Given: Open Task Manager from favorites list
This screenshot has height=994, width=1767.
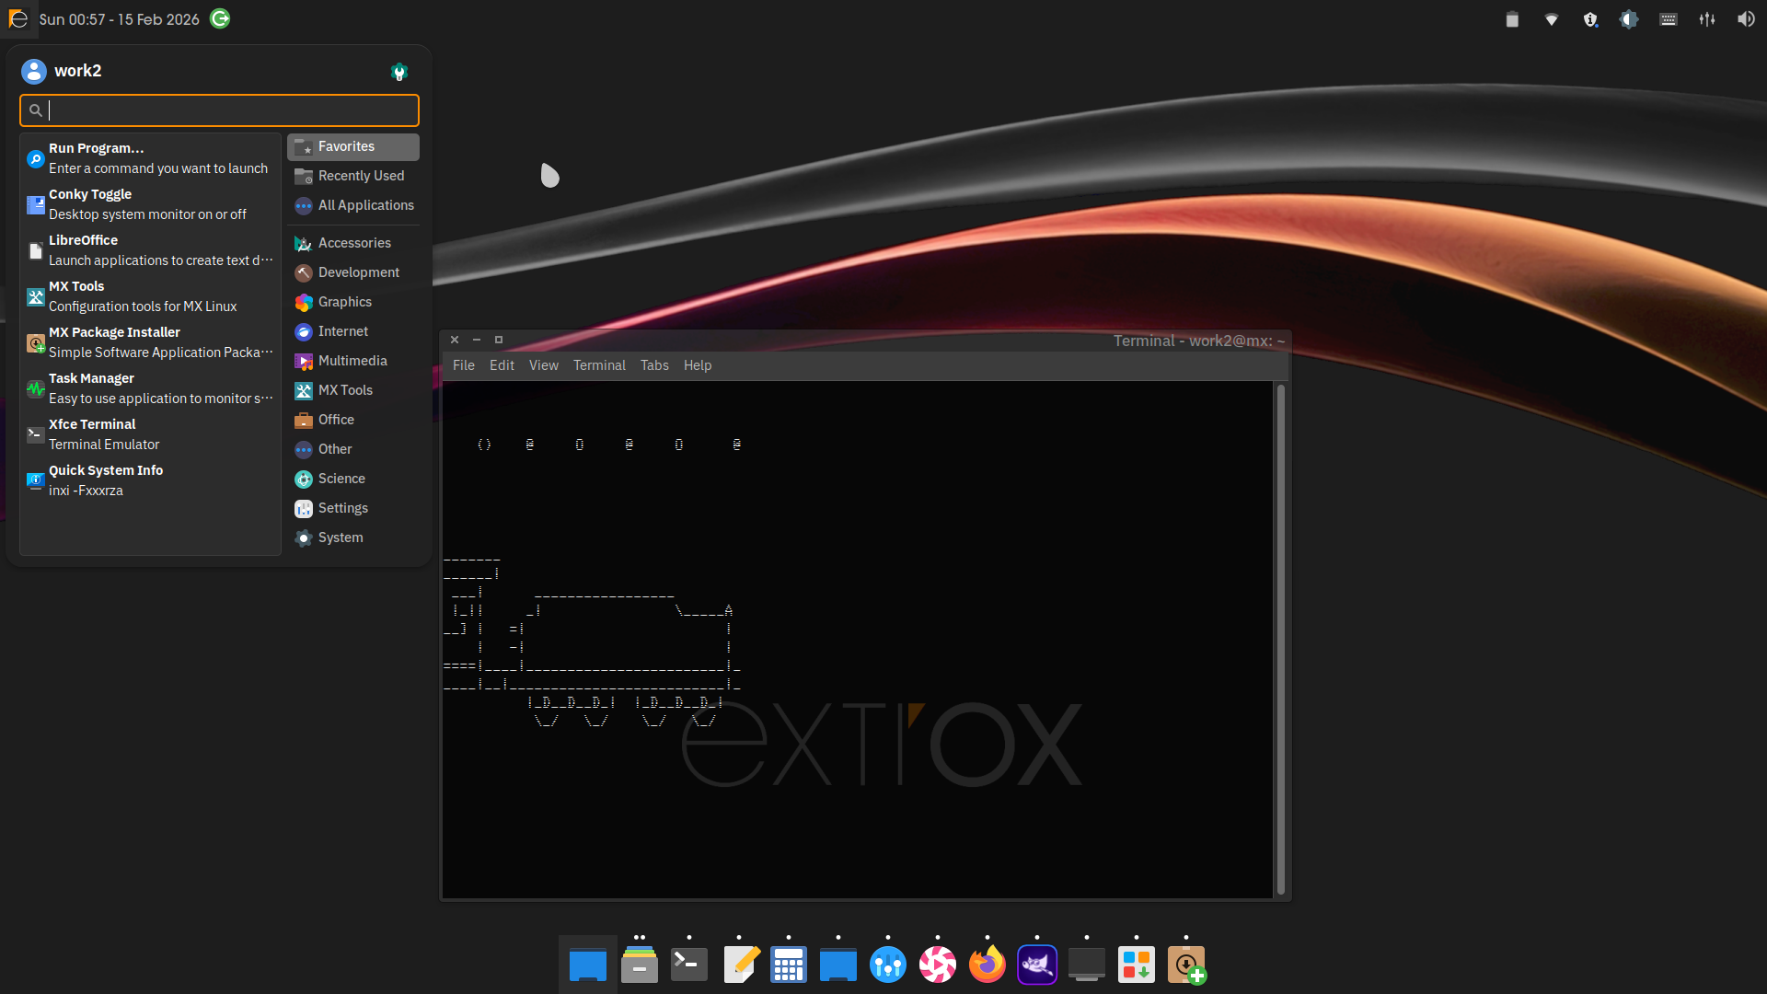Looking at the screenshot, I should [x=147, y=388].
